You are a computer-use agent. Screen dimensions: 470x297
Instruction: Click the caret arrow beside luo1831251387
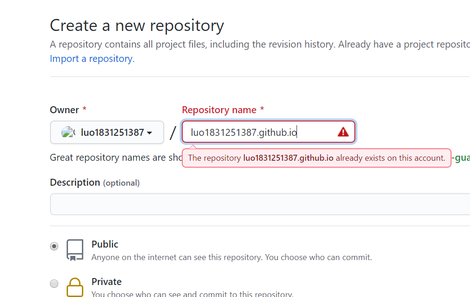pyautogui.click(x=149, y=133)
